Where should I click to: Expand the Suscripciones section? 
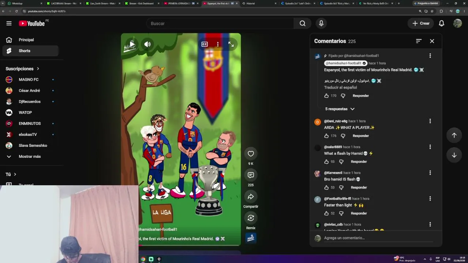point(22,69)
